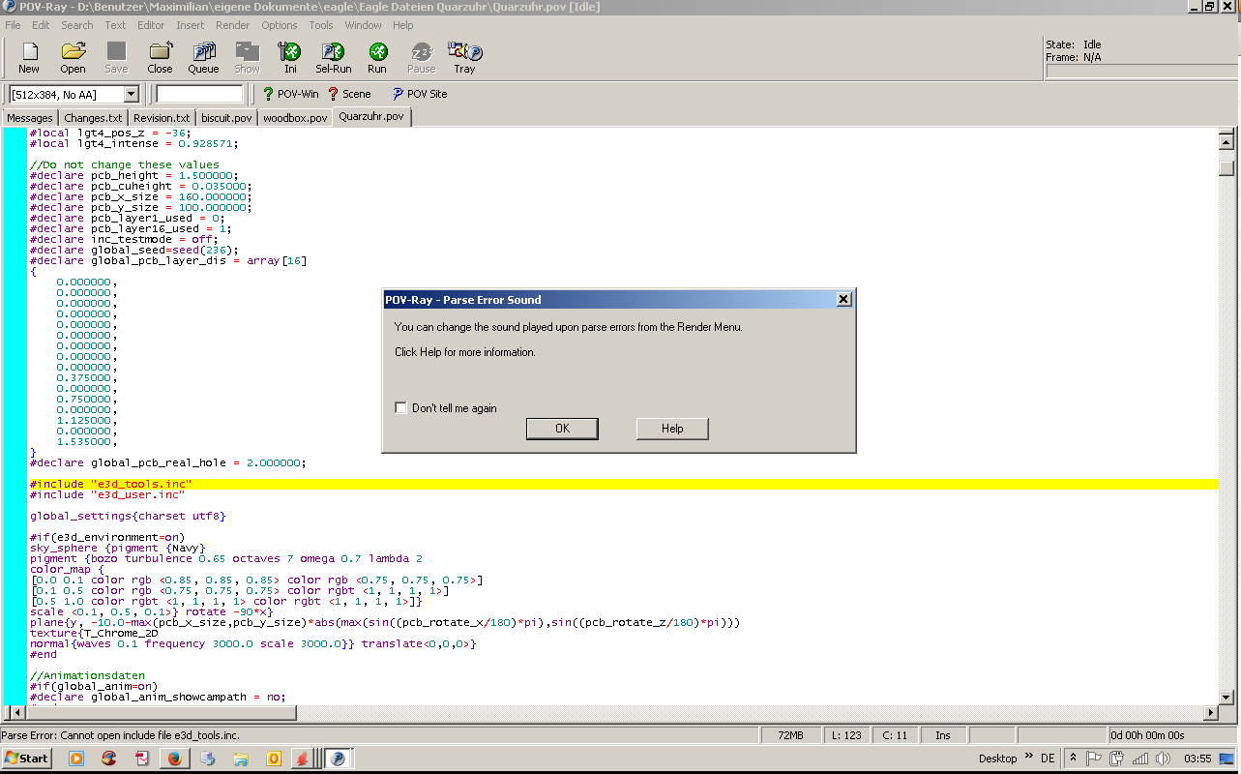Click the Parse Error status bar message
Screen dimensions: 1241x774
pos(121,735)
